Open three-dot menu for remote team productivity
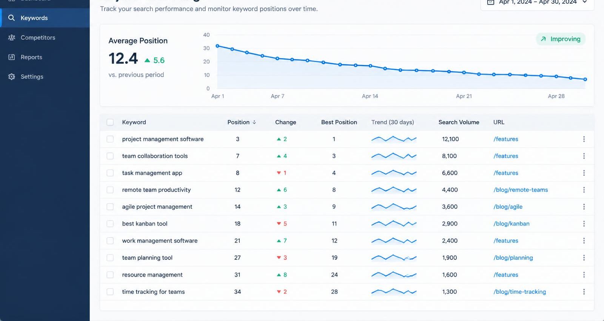Image resolution: width=604 pixels, height=321 pixels. click(584, 190)
